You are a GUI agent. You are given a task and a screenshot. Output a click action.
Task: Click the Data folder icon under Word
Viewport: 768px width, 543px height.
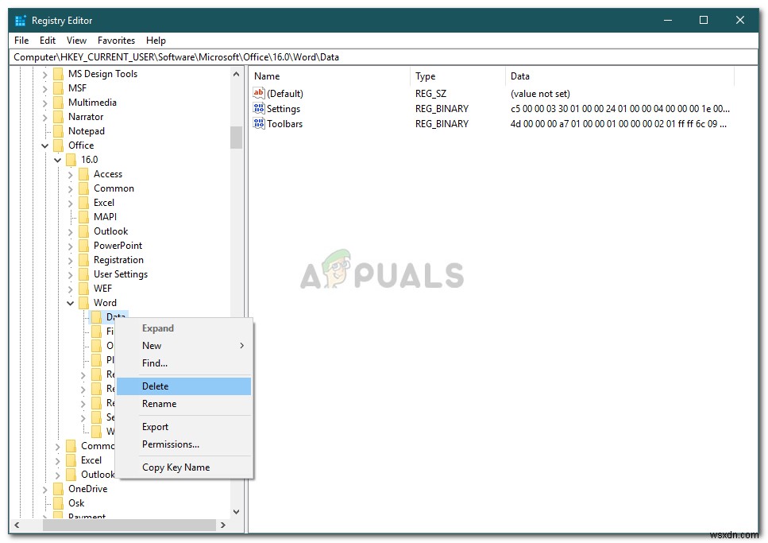96,317
